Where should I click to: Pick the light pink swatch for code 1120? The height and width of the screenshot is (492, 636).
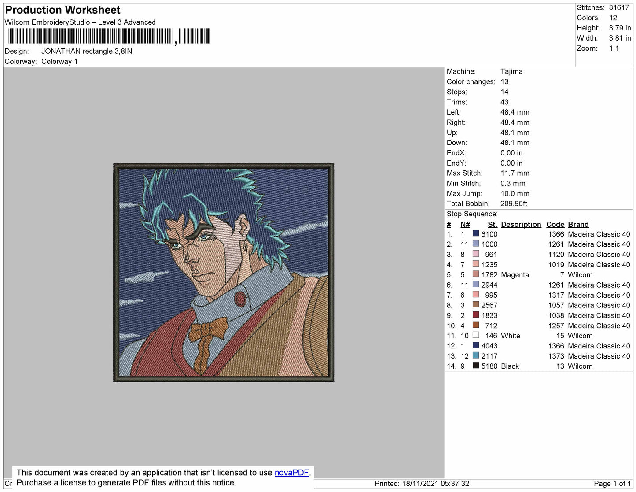(x=476, y=254)
